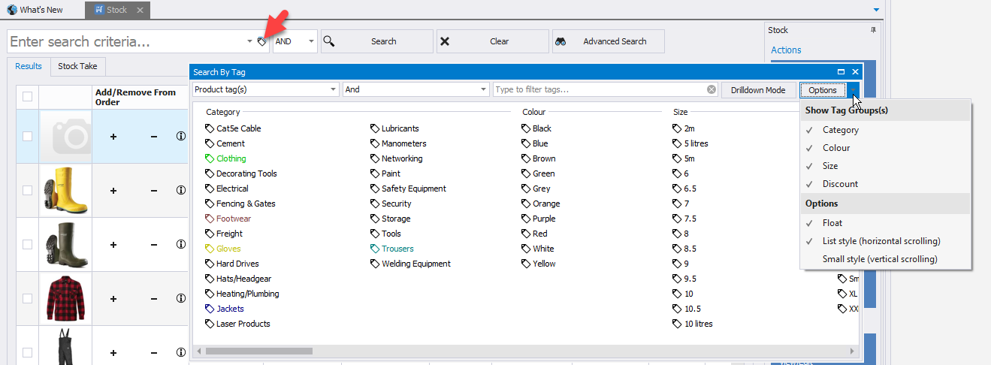Click the clear filter icon in tag filter field

711,90
